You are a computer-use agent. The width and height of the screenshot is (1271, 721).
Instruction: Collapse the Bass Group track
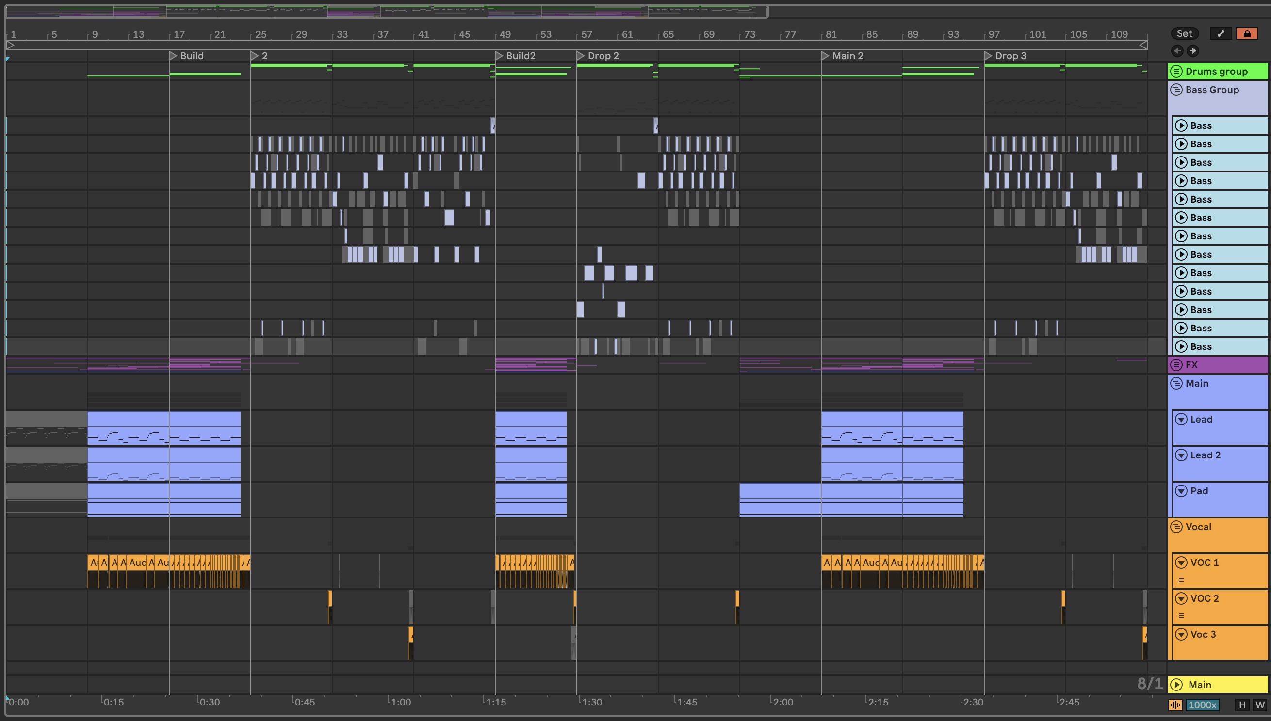(x=1176, y=90)
